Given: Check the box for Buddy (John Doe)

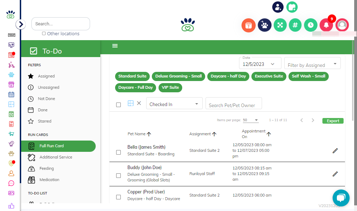Looking at the screenshot, I should tap(118, 175).
